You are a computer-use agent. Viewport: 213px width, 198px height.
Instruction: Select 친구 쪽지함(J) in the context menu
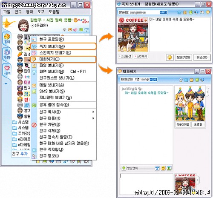(63, 149)
